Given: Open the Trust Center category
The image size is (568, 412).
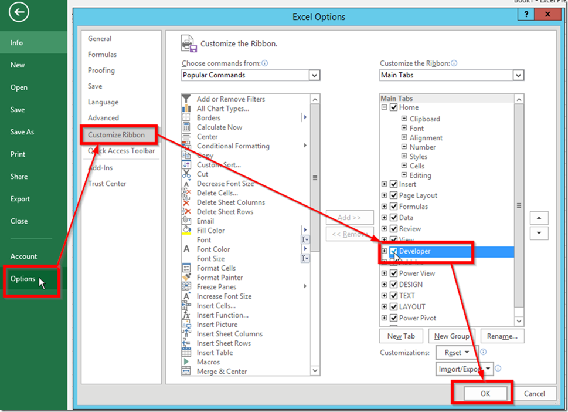Looking at the screenshot, I should point(107,184).
